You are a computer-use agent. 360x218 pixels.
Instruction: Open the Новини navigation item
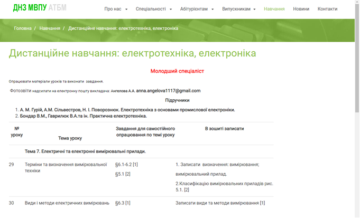tap(301, 9)
